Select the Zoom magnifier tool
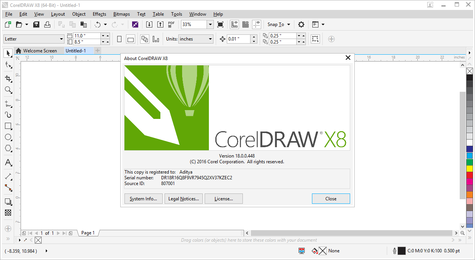Image resolution: width=475 pixels, height=260 pixels. pyautogui.click(x=8, y=90)
